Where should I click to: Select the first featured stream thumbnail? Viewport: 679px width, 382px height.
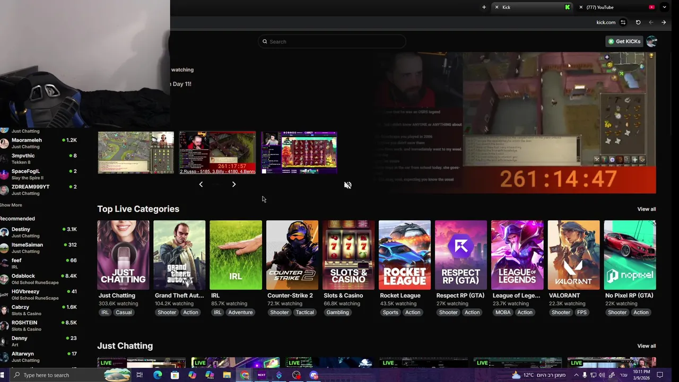pos(136,153)
